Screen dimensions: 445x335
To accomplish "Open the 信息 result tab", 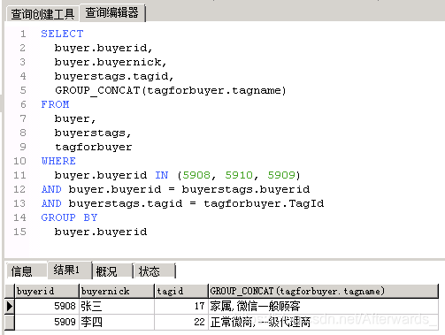I will pos(27,271).
